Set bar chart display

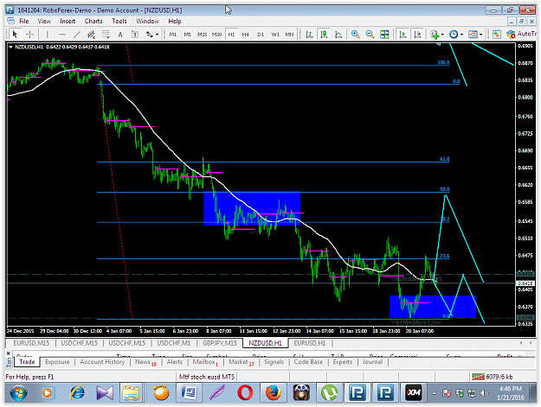click(x=309, y=34)
